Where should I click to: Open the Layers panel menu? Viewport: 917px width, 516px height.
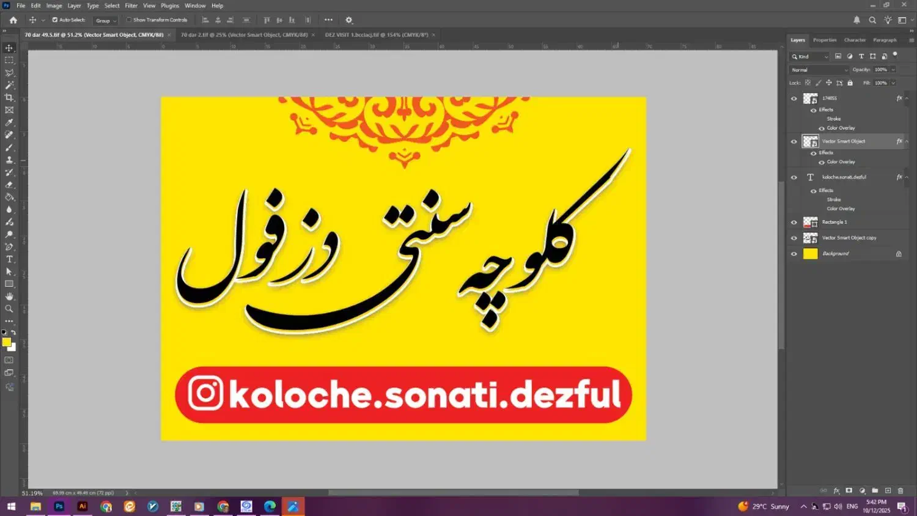pos(911,40)
